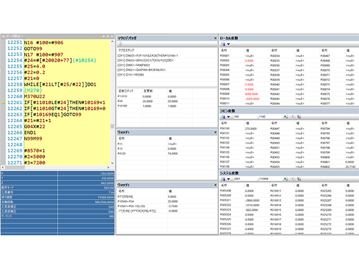Click the Z position value 662.0000
Viewport: 359px width, 269px height.
[107, 183]
